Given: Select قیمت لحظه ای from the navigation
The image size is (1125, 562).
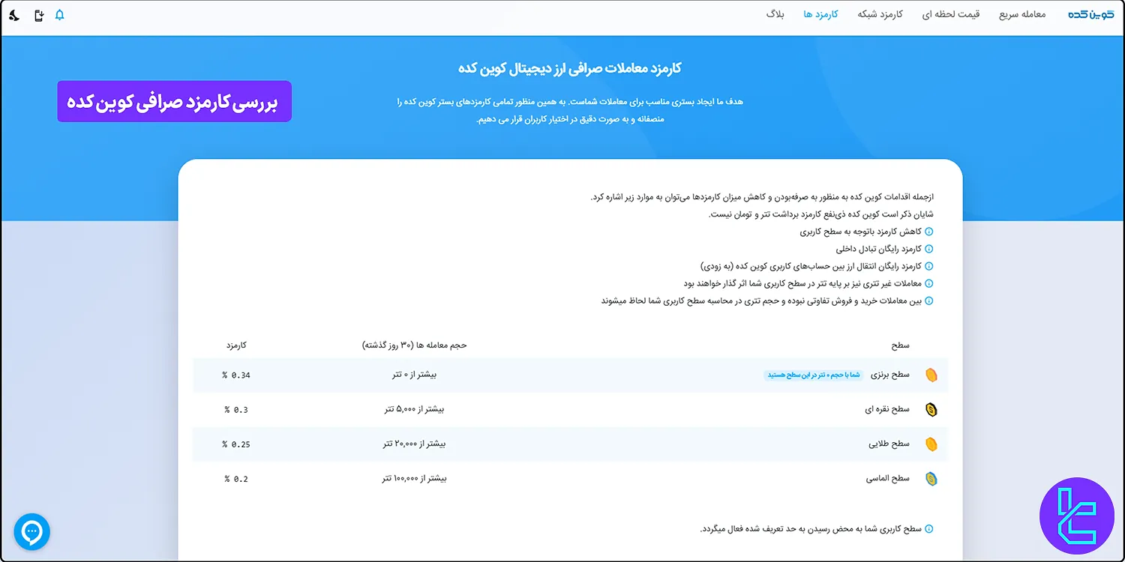Looking at the screenshot, I should pyautogui.click(x=950, y=14).
